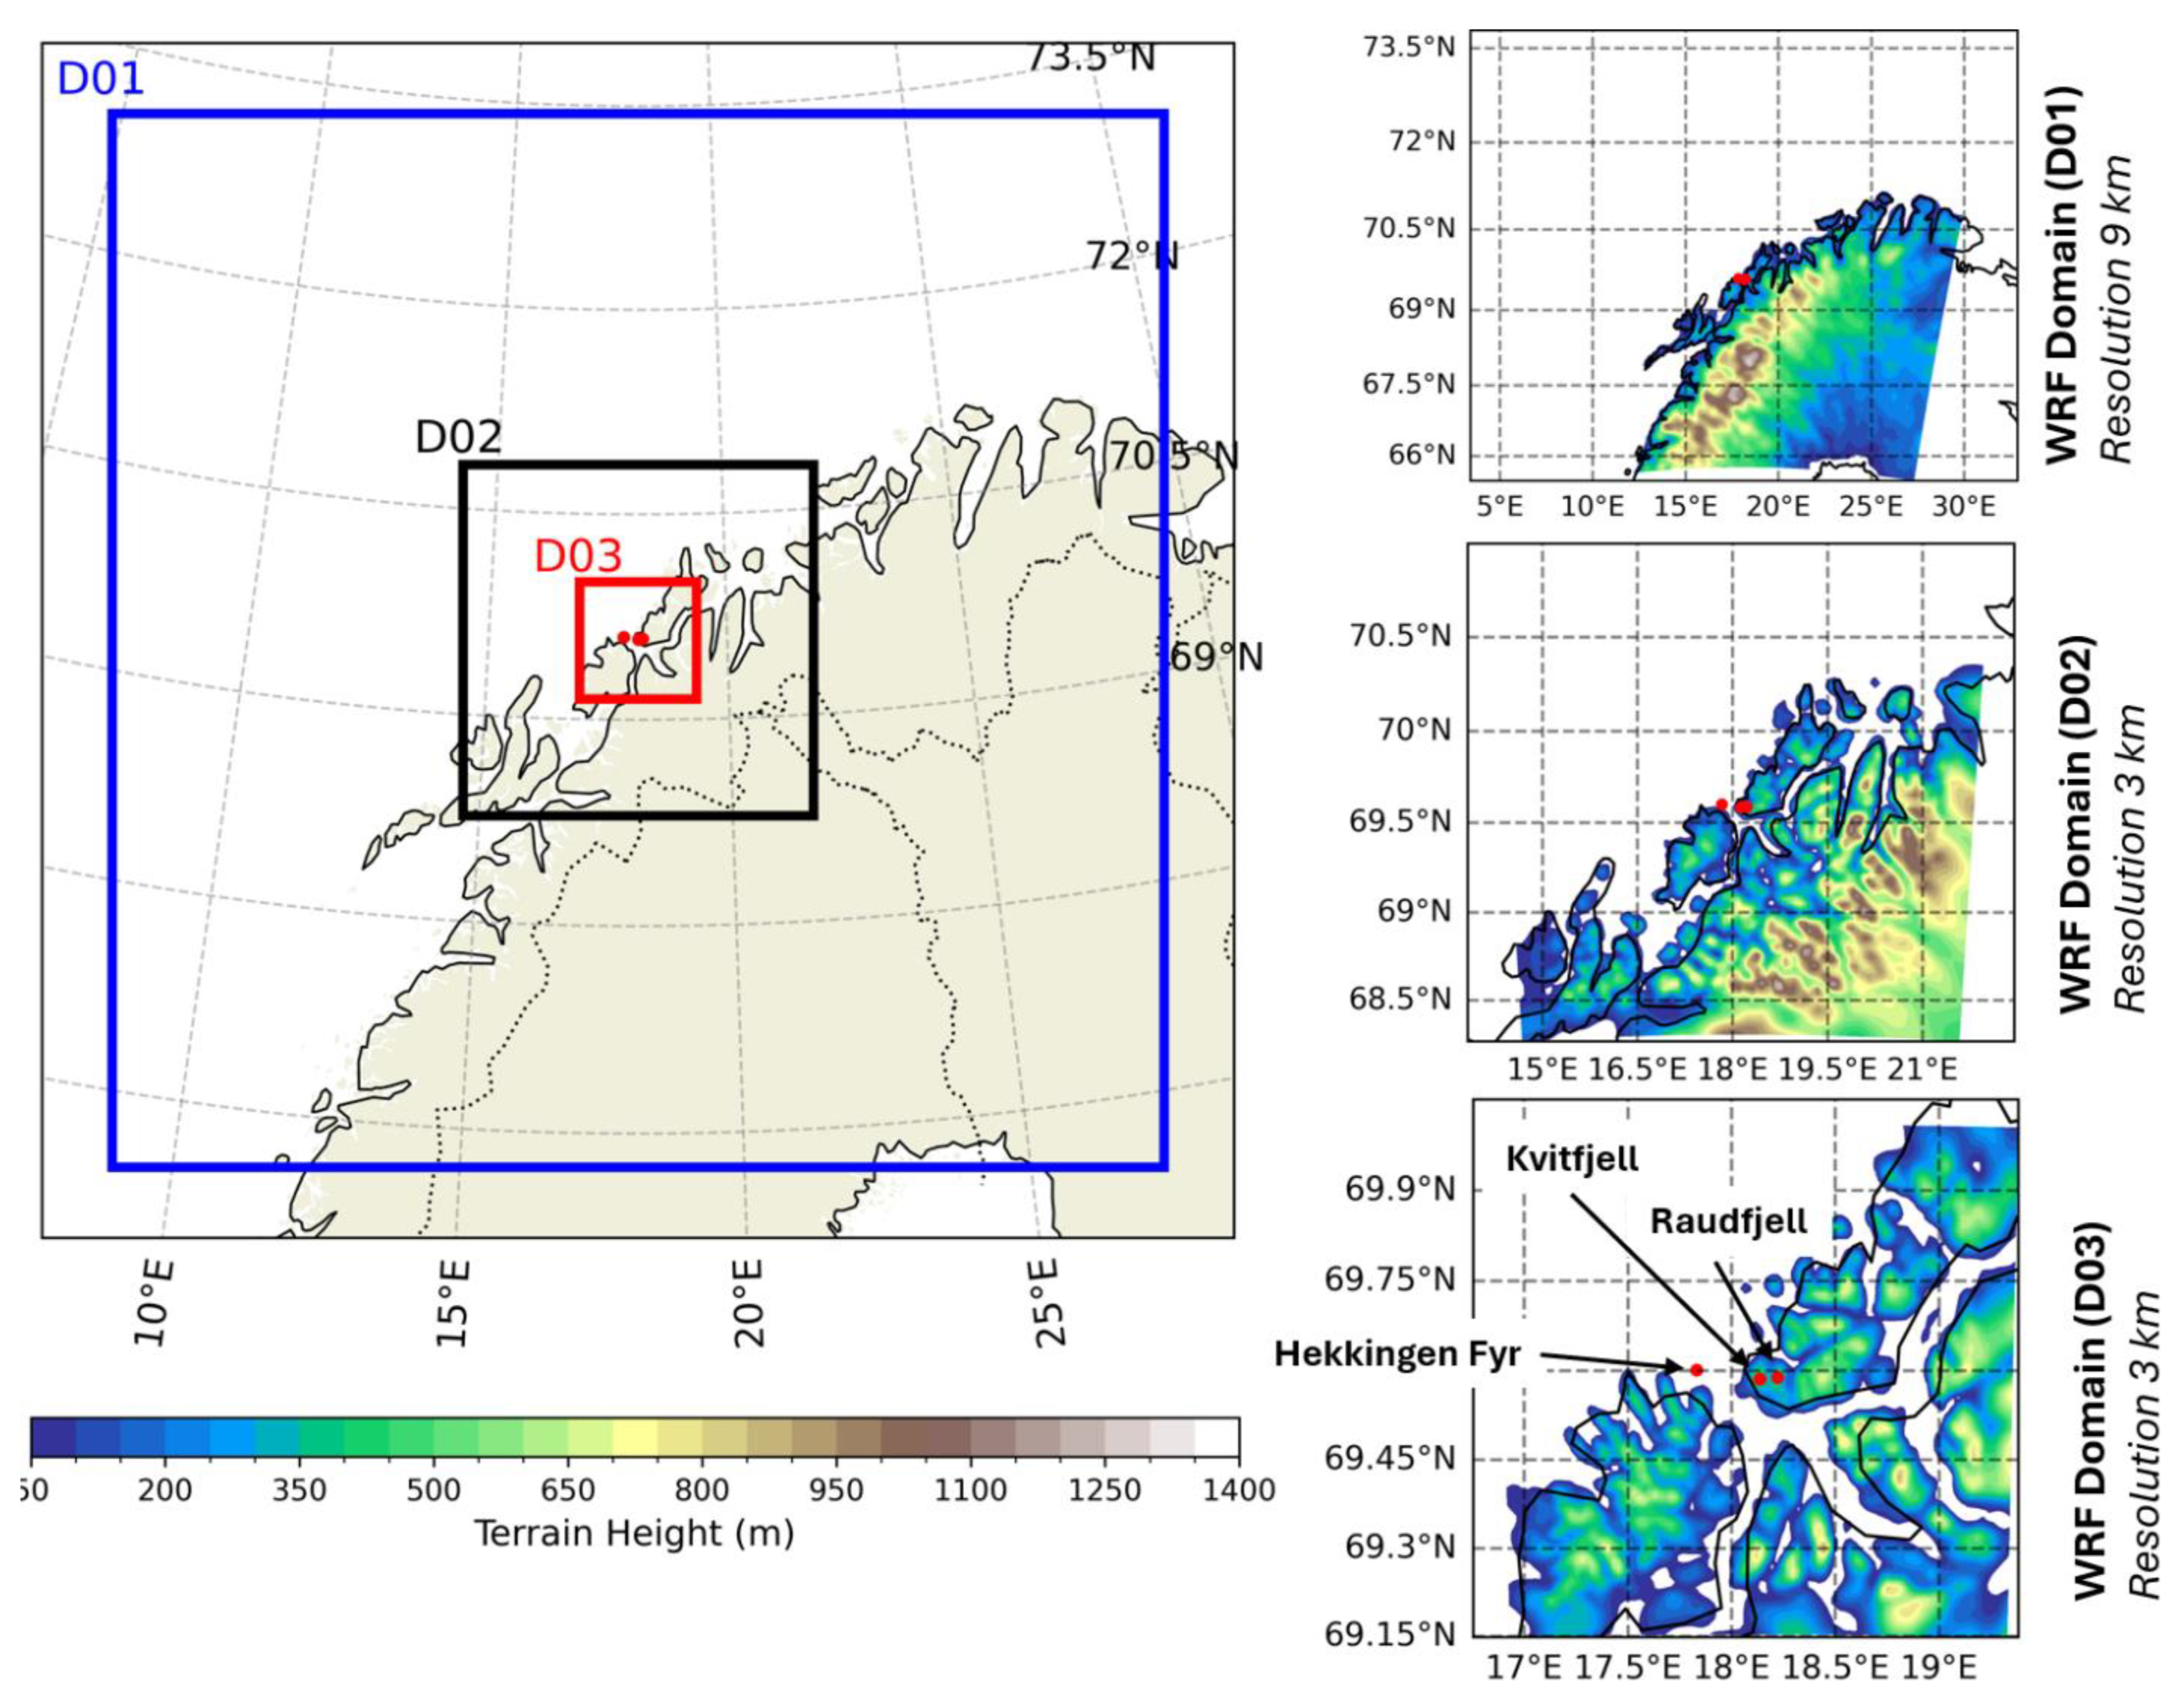Click the dark blue colorbar start swatch
The height and width of the screenshot is (1708, 2177).
point(53,1437)
